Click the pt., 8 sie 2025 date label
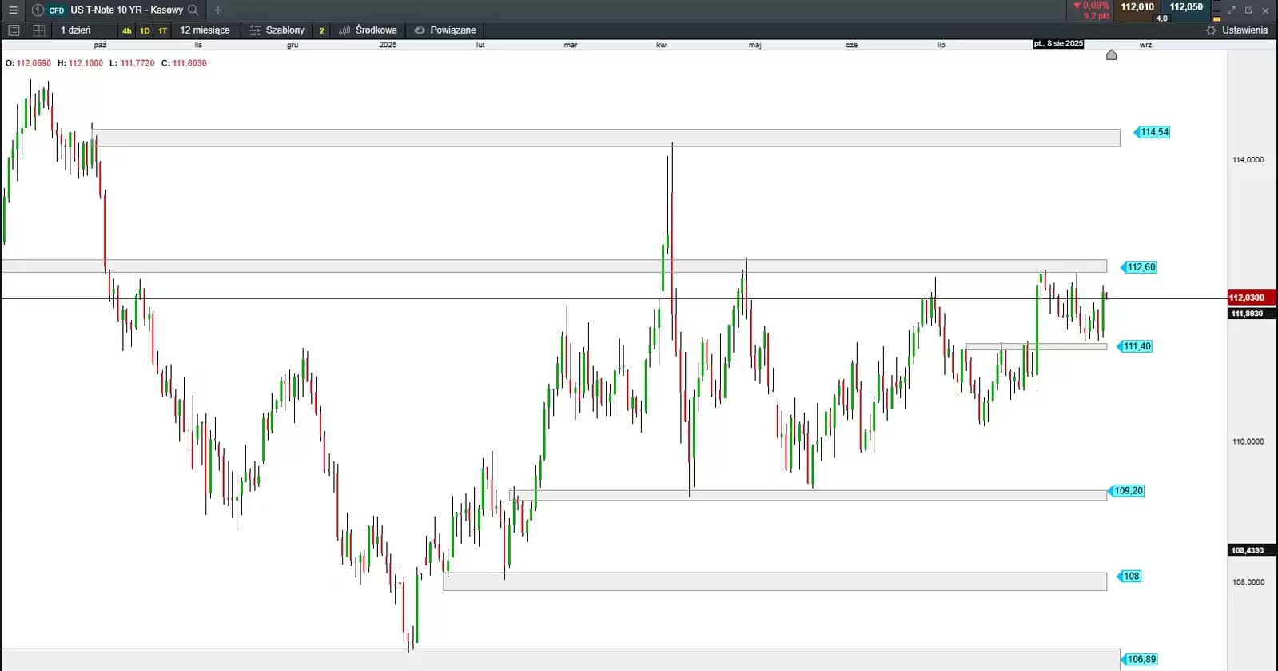1278x671 pixels. coord(1058,44)
